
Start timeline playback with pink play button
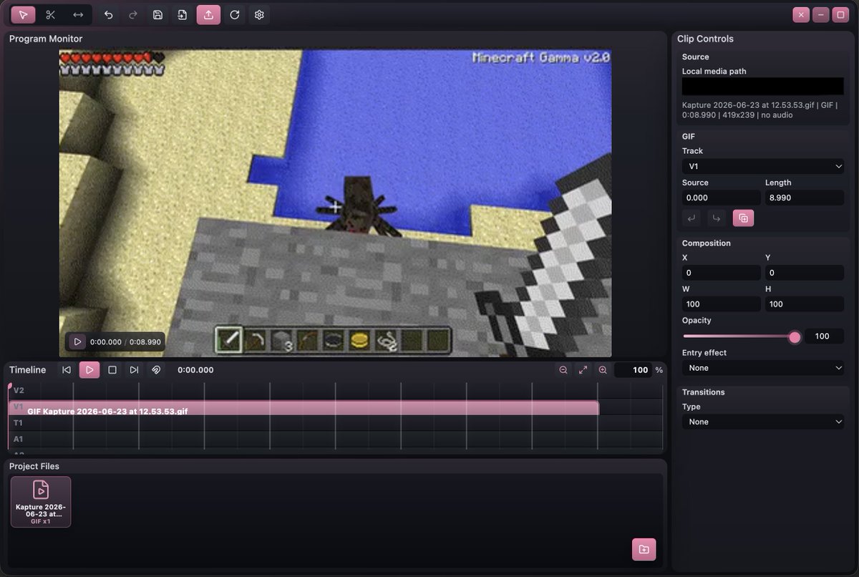[x=89, y=370]
